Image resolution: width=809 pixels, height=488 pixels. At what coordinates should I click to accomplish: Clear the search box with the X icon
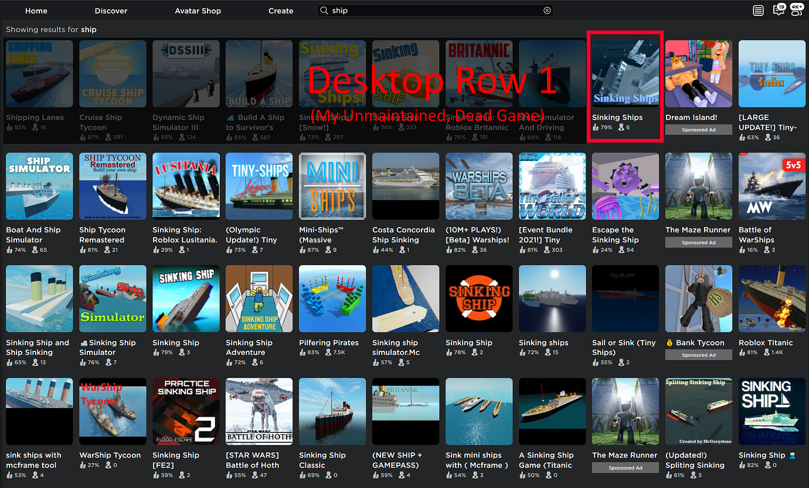point(547,11)
